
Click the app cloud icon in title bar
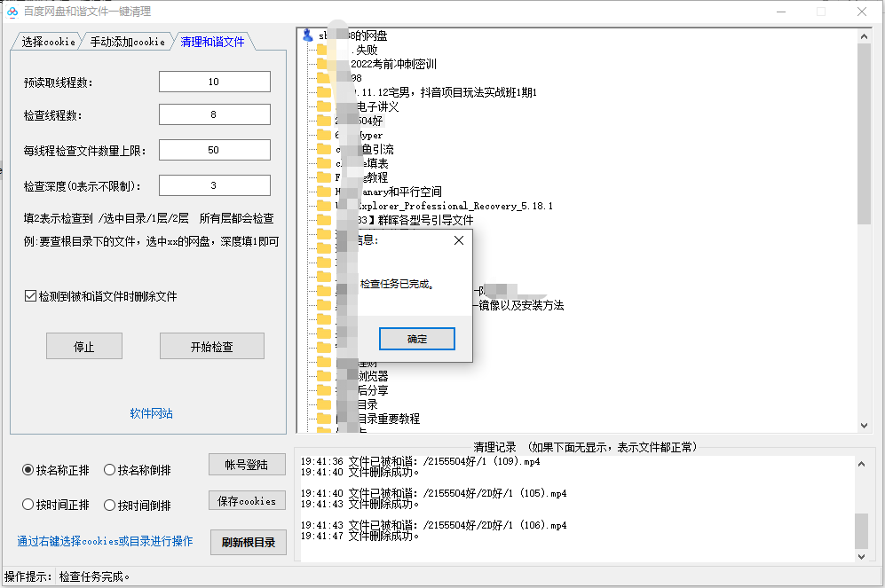click(x=12, y=12)
